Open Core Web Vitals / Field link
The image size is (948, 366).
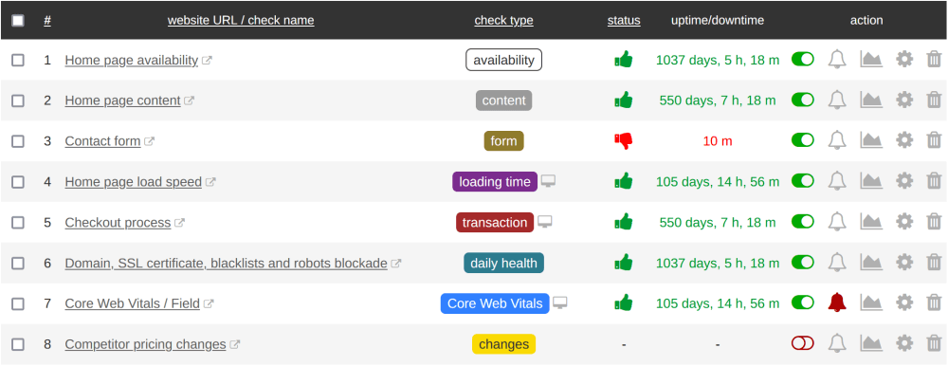(x=132, y=303)
